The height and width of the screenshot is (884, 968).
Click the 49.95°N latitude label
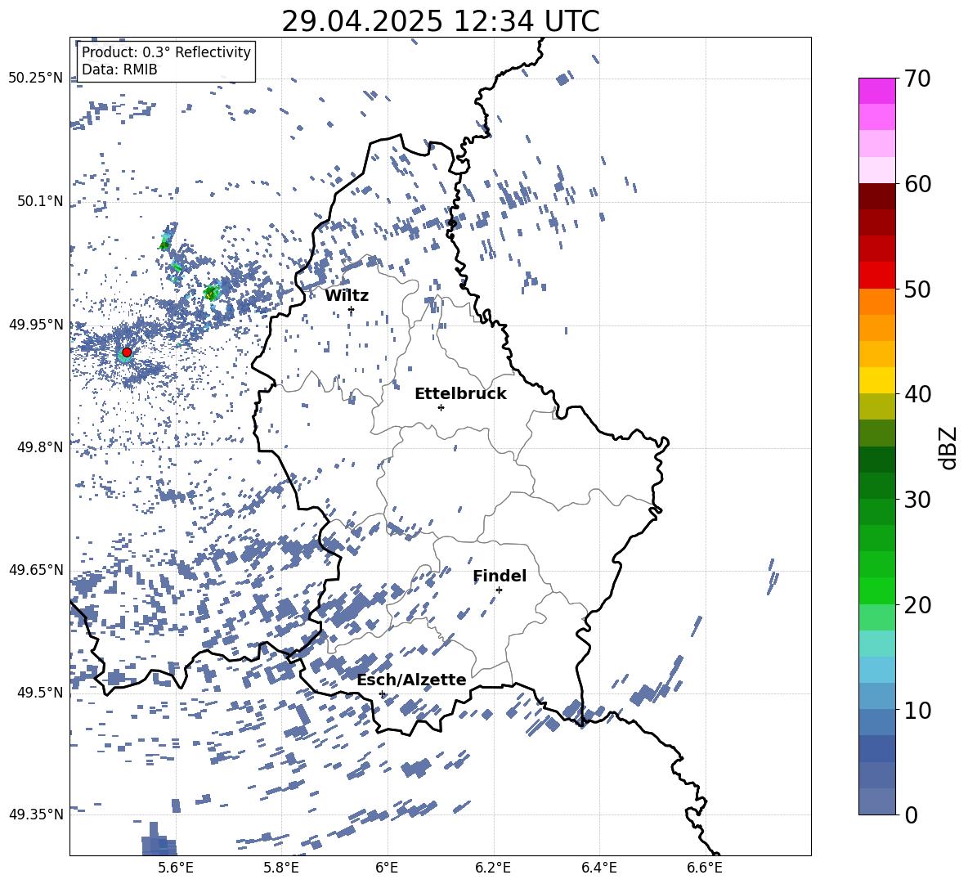36,325
